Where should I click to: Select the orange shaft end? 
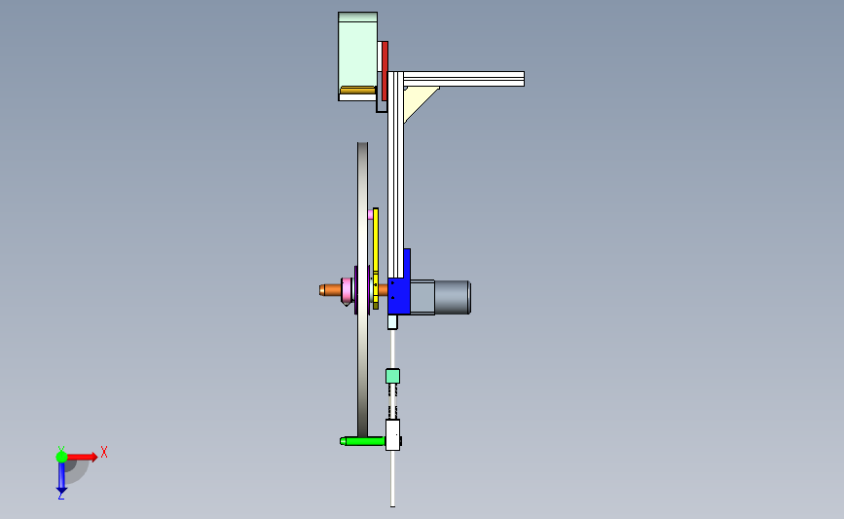pyautogui.click(x=330, y=290)
